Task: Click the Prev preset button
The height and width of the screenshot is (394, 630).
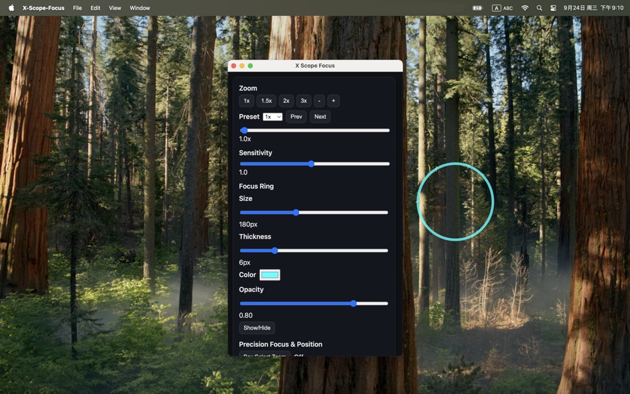Action: 296,116
